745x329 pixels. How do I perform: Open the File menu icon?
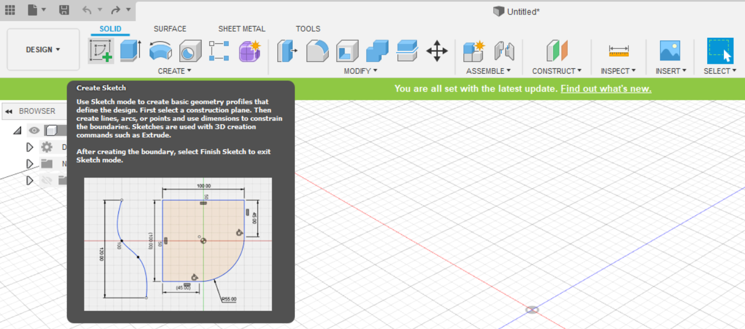[33, 10]
